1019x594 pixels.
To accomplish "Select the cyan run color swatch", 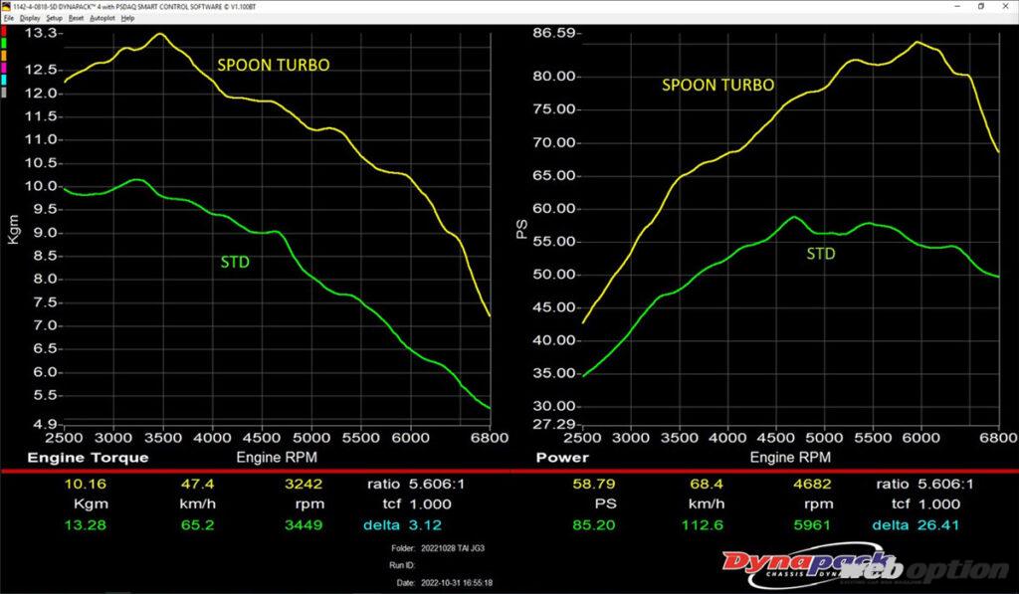I will pyautogui.click(x=4, y=80).
